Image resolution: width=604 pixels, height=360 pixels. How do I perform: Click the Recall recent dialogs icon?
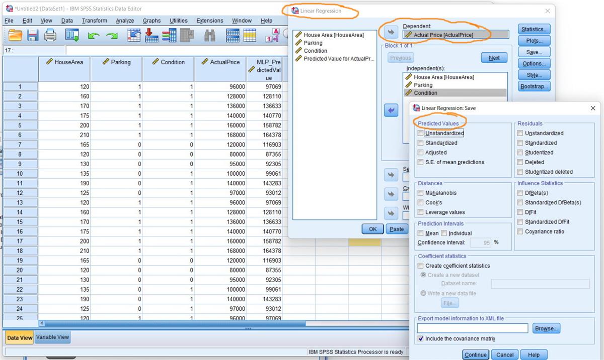[72, 35]
